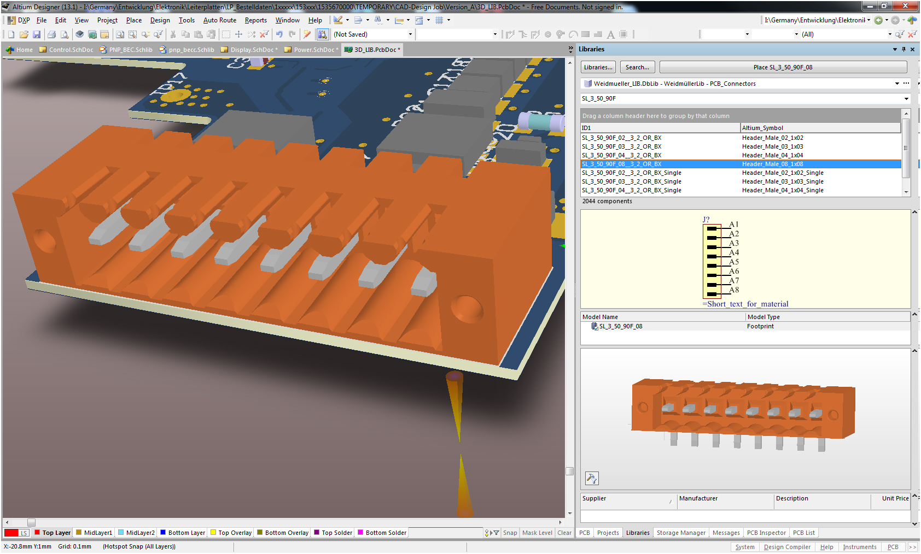The height and width of the screenshot is (554, 921).
Task: Click the model edit icon in 3D preview
Action: pos(592,479)
